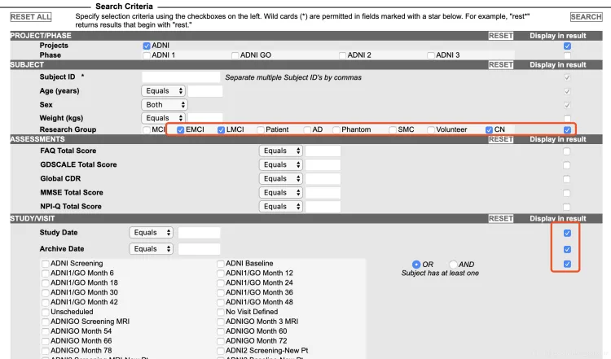The image size is (611, 359).
Task: Open the Age Equals comparison dropdown
Action: [165, 90]
